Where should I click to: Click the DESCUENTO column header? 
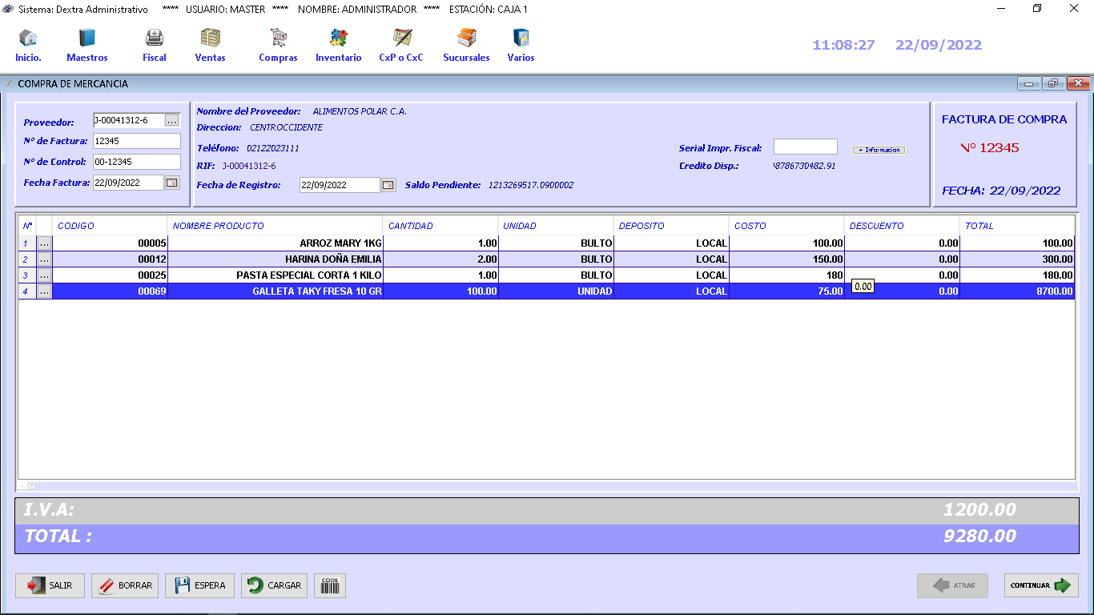pyautogui.click(x=902, y=226)
